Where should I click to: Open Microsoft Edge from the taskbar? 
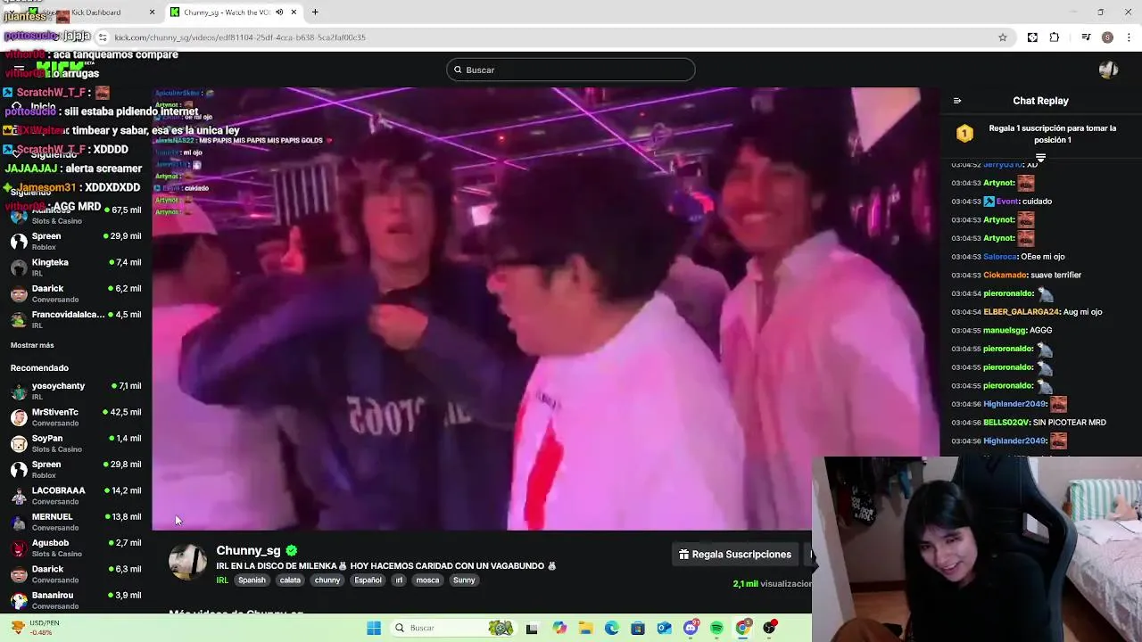coord(612,628)
